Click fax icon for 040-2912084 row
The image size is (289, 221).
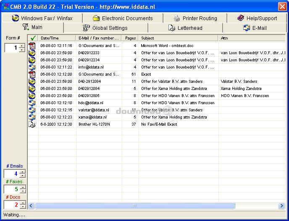tap(32, 82)
